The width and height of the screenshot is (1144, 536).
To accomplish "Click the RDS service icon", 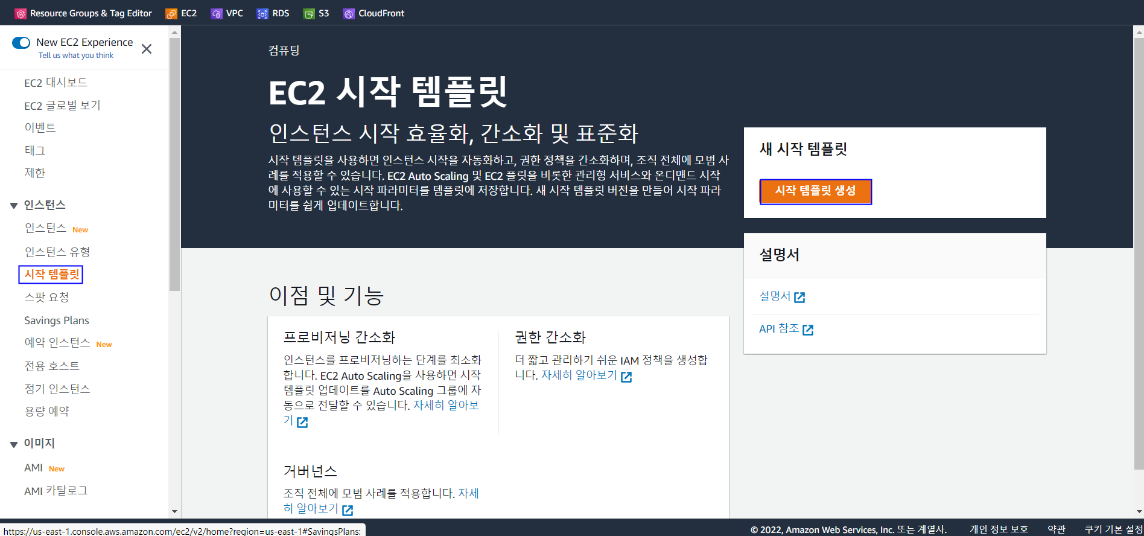I will pos(262,13).
